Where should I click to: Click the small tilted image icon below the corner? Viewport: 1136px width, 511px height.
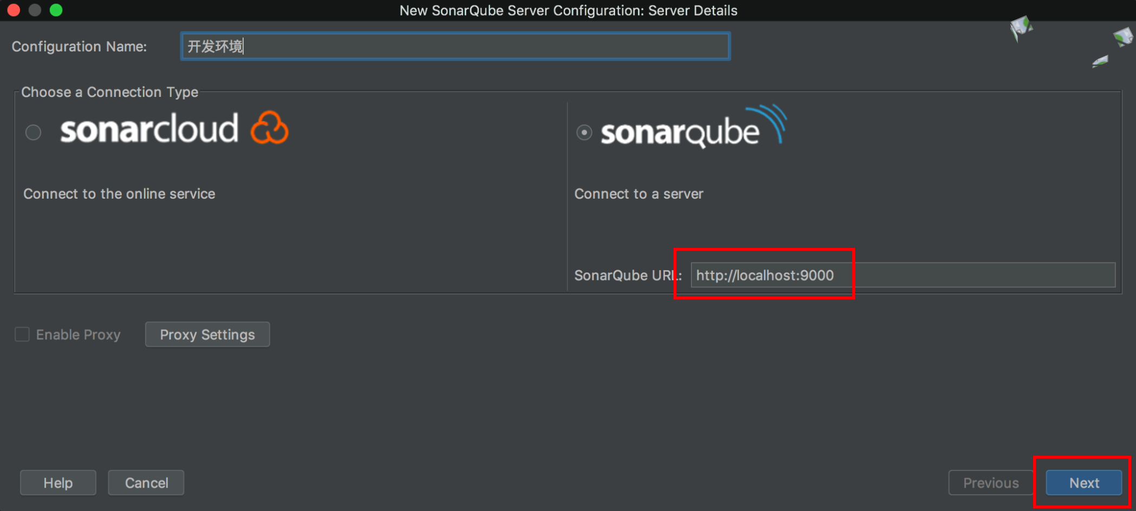click(x=1099, y=62)
